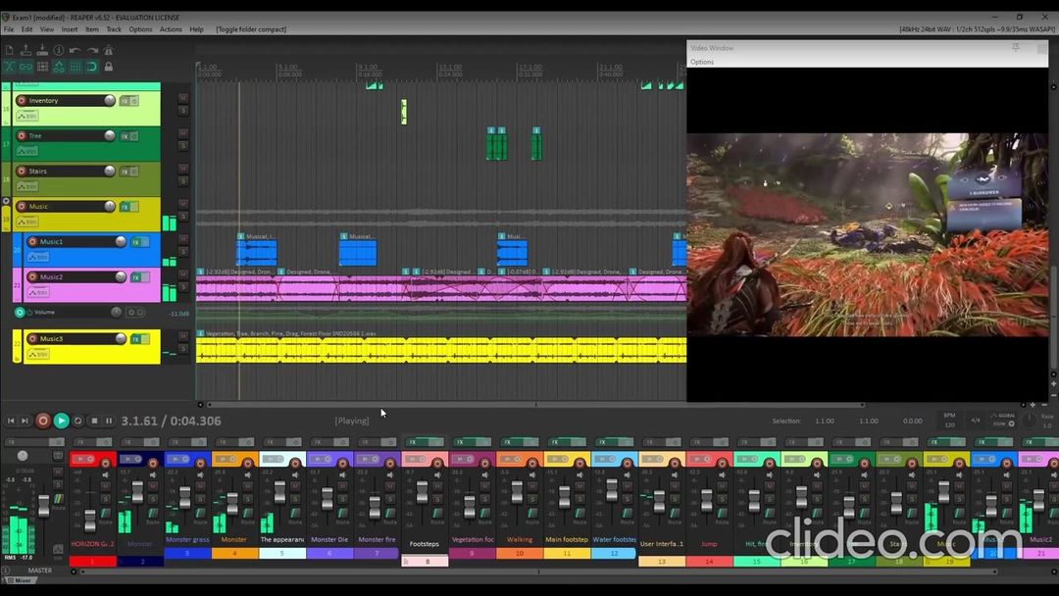The image size is (1059, 596).
Task: Click the 4/4 time signature field
Action: coord(976,420)
